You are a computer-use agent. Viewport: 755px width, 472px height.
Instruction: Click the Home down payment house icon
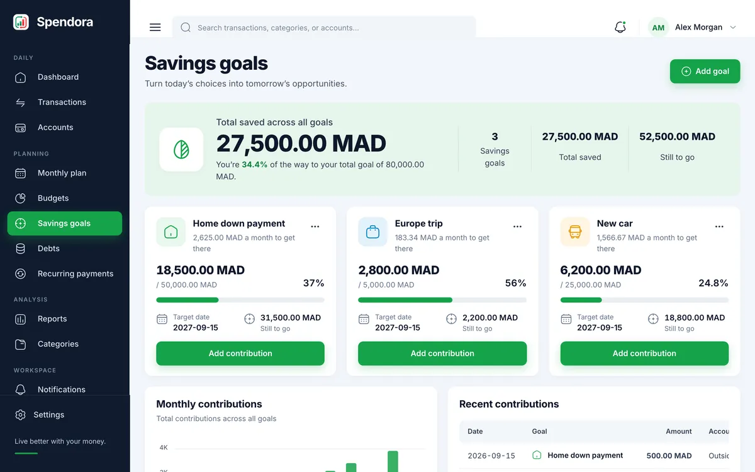tap(171, 232)
